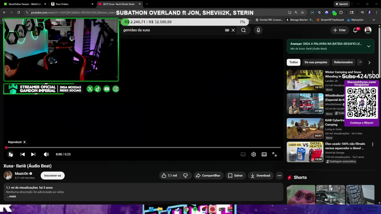
Task: Switch to the StereOnline Stream tab
Action: [x=25, y=4]
